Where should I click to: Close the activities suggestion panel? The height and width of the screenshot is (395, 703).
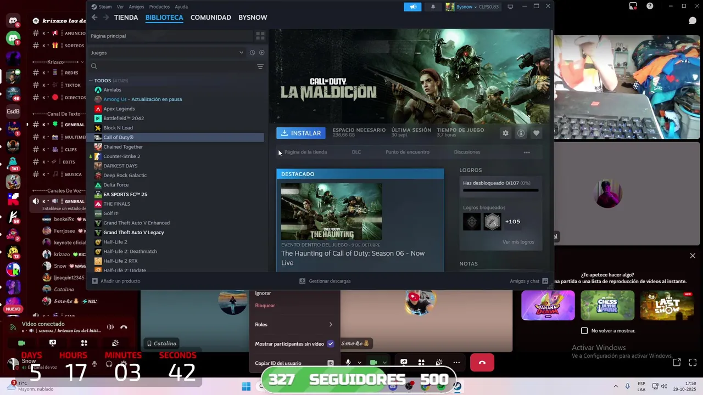pos(693,256)
